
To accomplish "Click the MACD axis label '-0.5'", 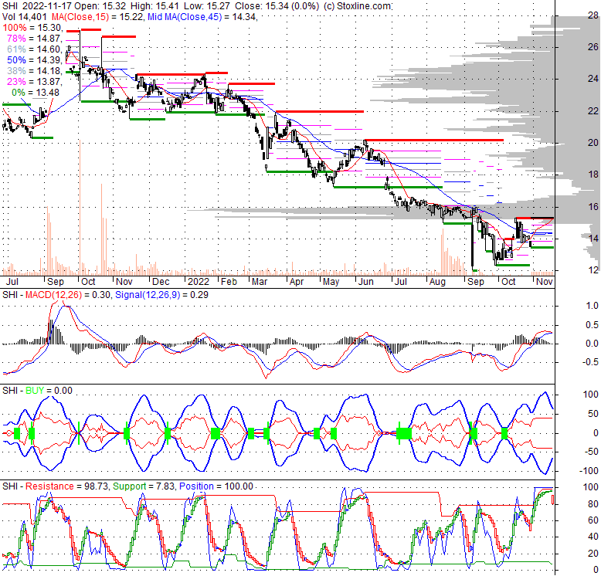I will (591, 362).
